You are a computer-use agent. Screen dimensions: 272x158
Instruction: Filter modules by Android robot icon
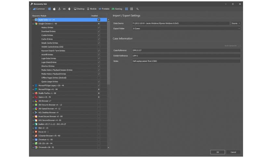tap(69, 9)
